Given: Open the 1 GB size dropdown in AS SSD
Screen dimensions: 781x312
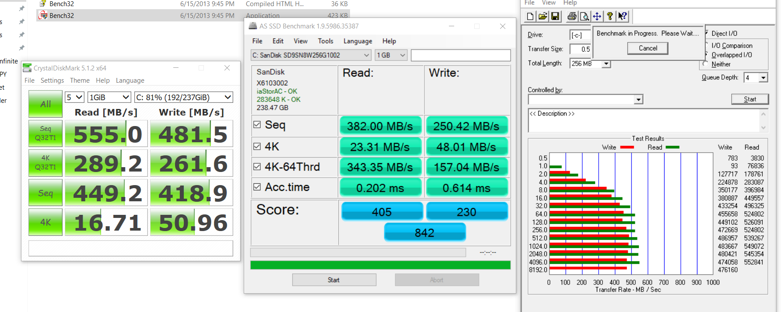Looking at the screenshot, I should pyautogui.click(x=391, y=55).
